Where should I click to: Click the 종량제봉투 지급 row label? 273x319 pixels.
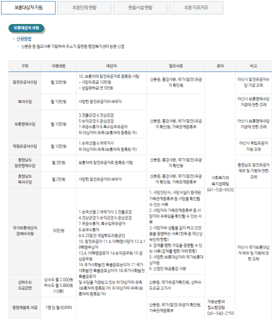(25, 306)
